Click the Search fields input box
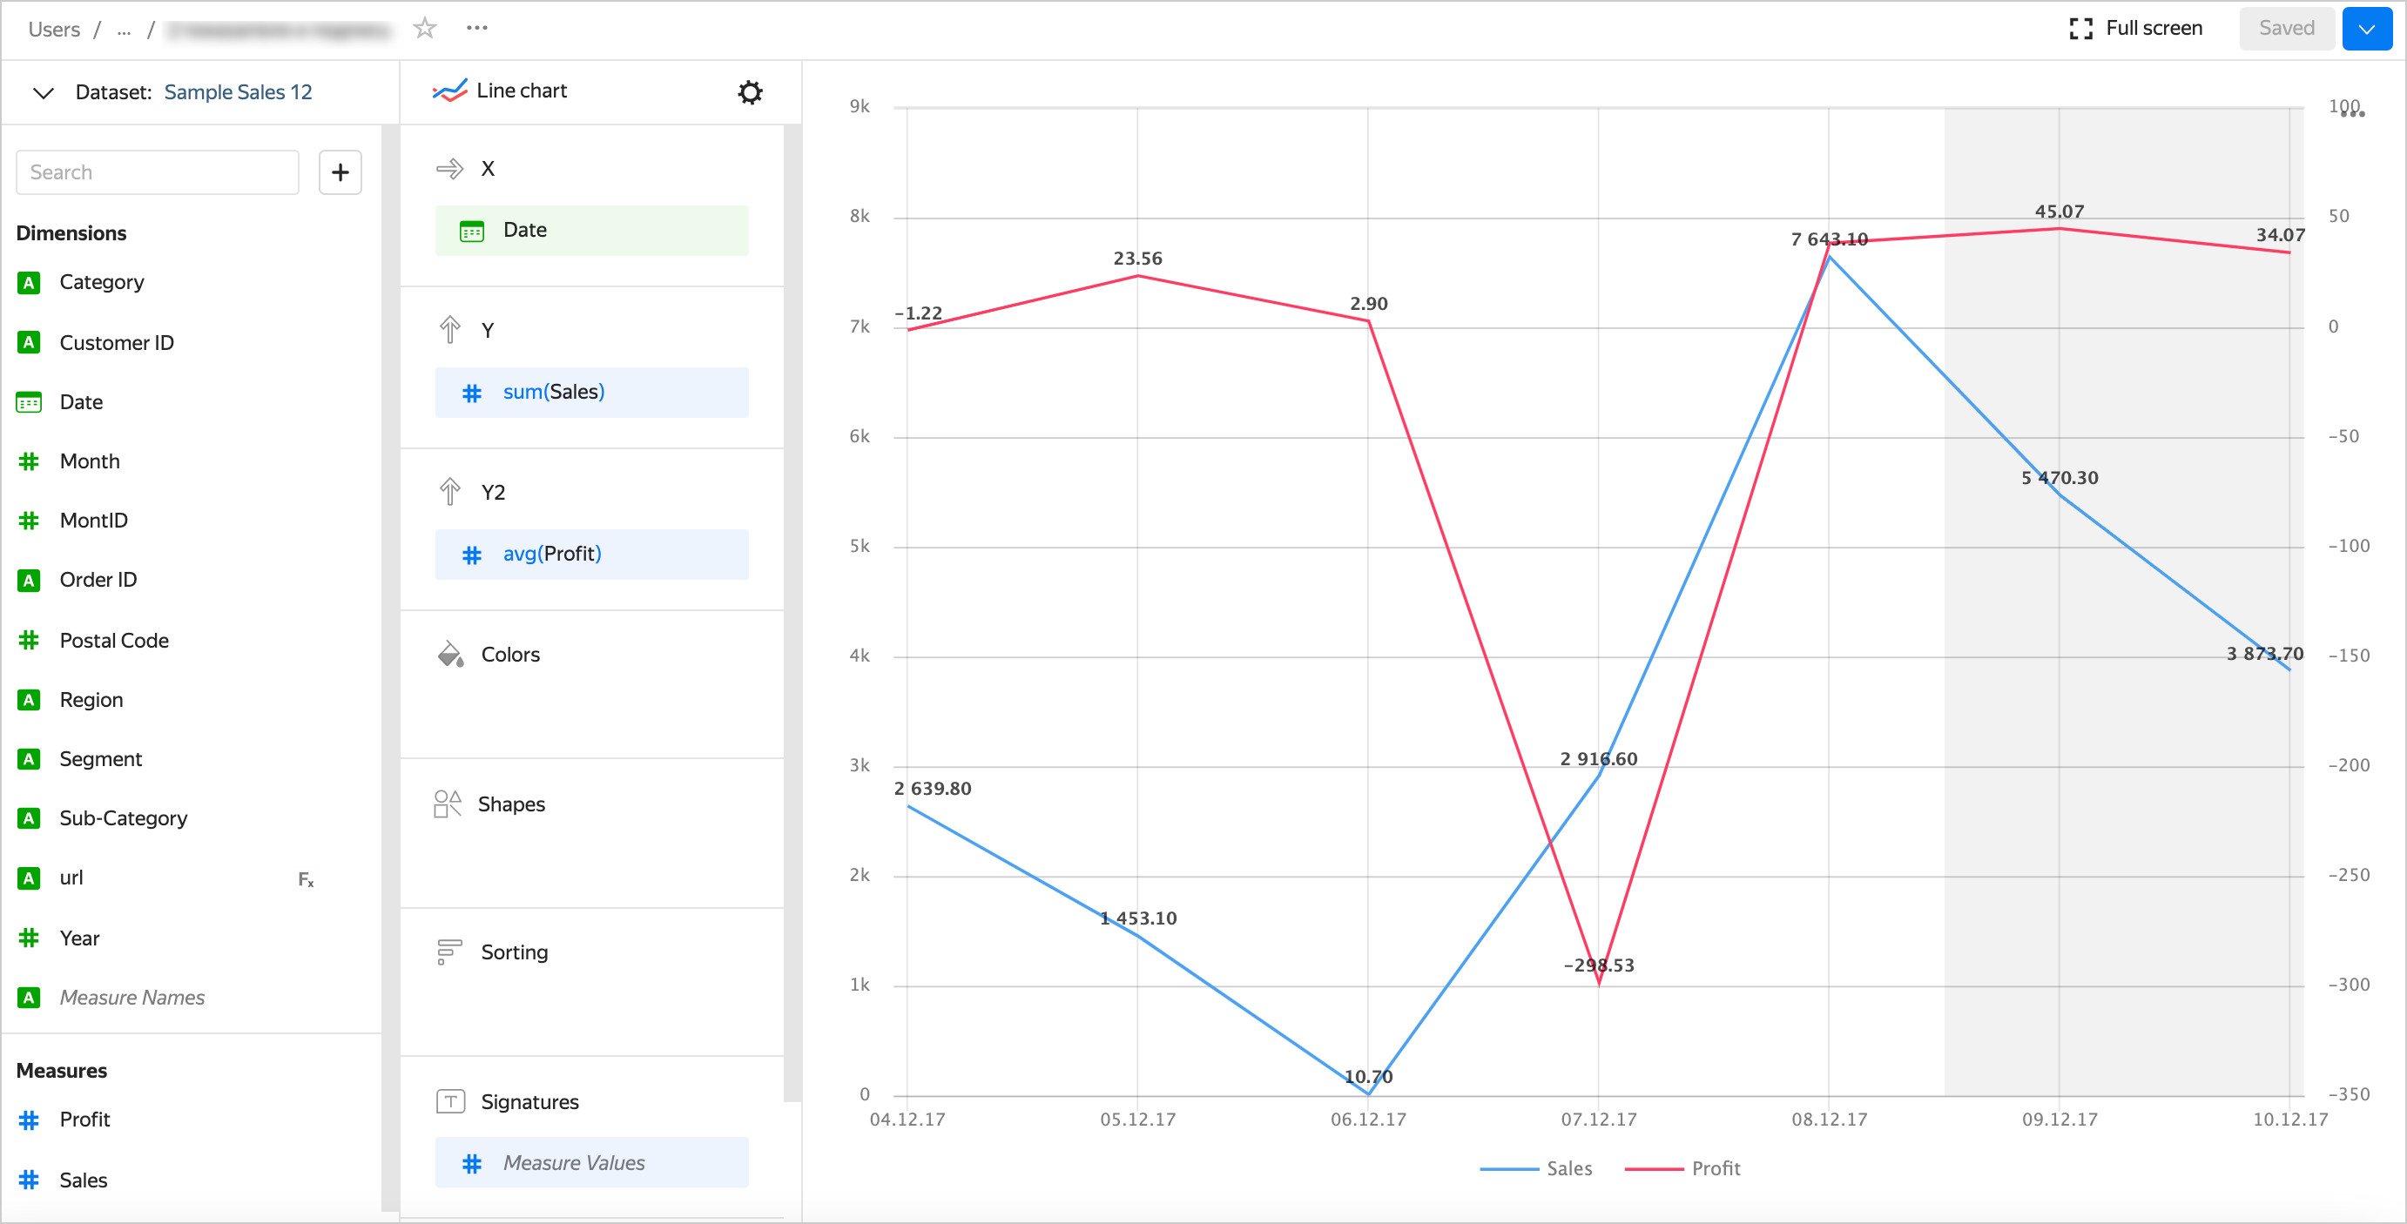 click(x=157, y=171)
